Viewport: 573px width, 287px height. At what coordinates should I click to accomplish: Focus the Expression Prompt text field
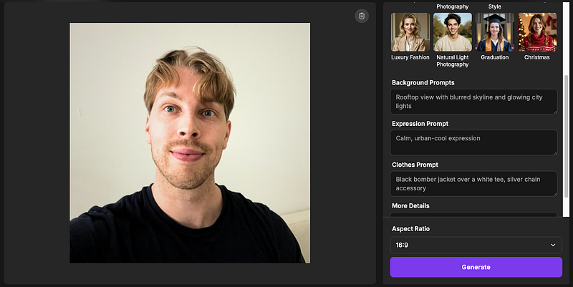pyautogui.click(x=473, y=142)
